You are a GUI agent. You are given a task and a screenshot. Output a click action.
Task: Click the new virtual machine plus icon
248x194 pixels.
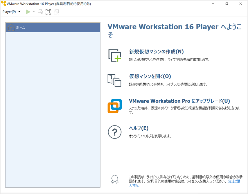pos(115,55)
